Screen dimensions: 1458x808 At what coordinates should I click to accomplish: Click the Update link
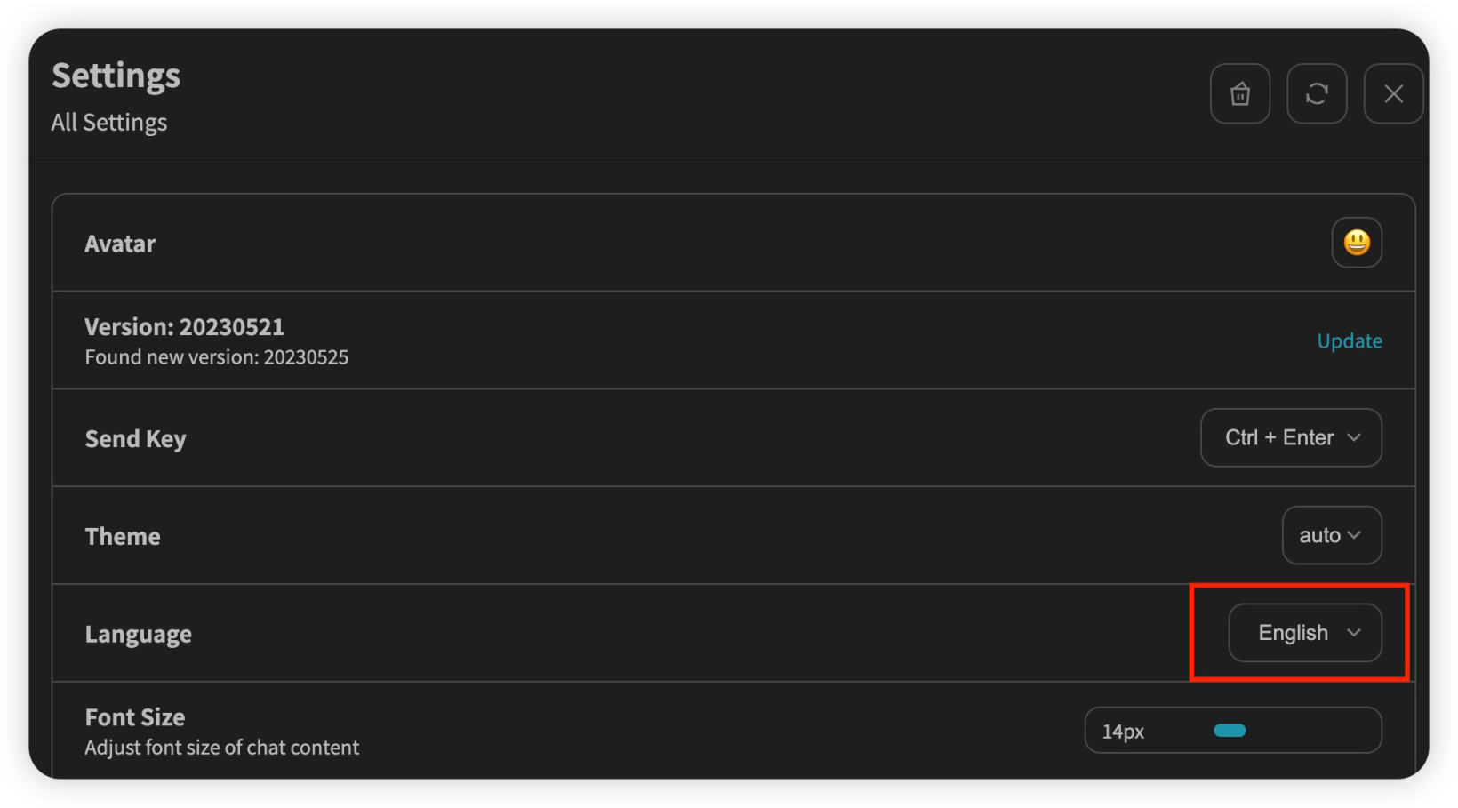[1349, 341]
